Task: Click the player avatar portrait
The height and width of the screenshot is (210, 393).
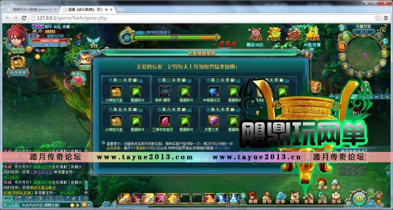Action: click(x=17, y=37)
